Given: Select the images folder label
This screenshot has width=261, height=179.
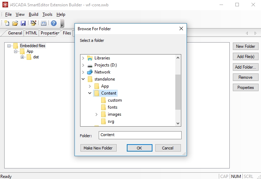Looking at the screenshot, I should coord(115,114).
